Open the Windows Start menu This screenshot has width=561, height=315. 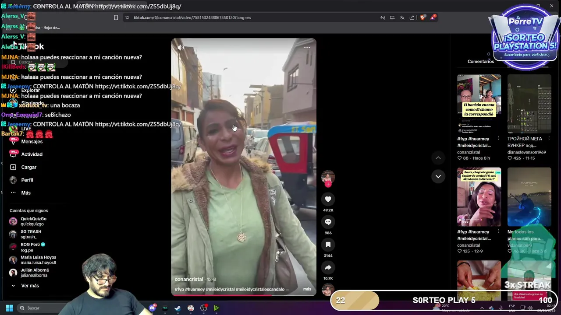point(9,308)
